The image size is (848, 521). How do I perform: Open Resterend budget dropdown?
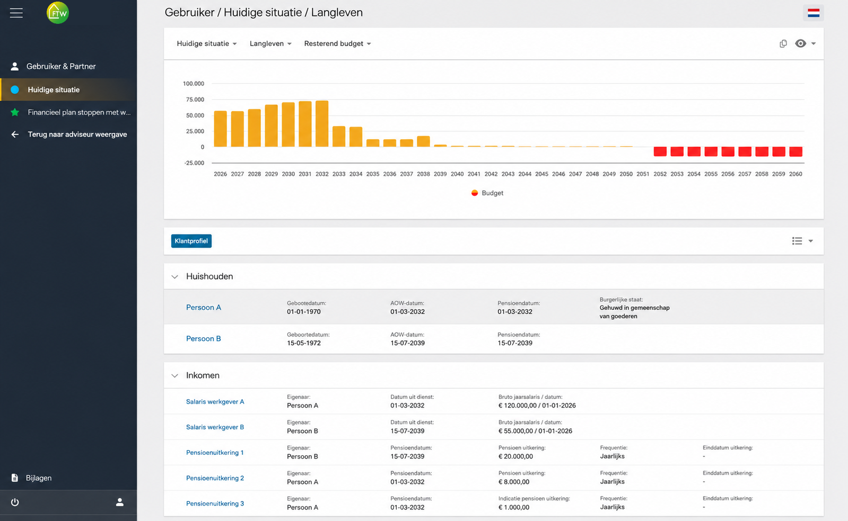pos(338,43)
